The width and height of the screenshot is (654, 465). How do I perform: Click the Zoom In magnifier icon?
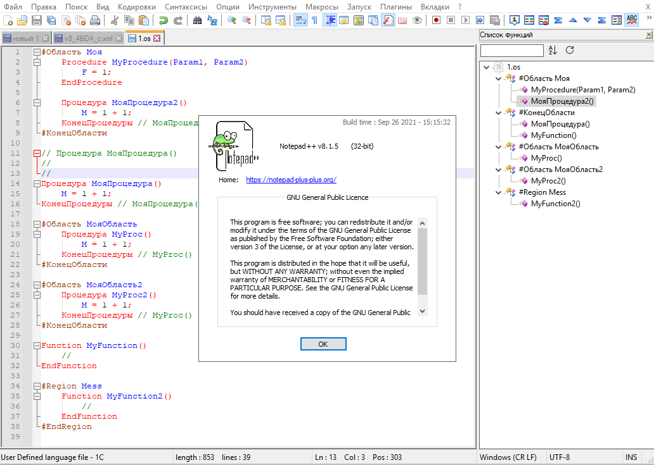click(x=232, y=20)
